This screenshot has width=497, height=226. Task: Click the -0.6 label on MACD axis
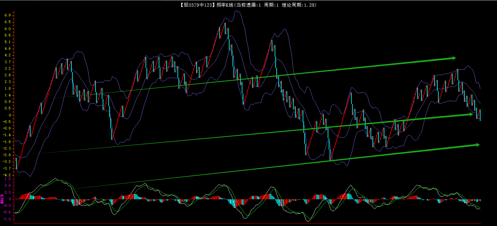(x=7, y=212)
